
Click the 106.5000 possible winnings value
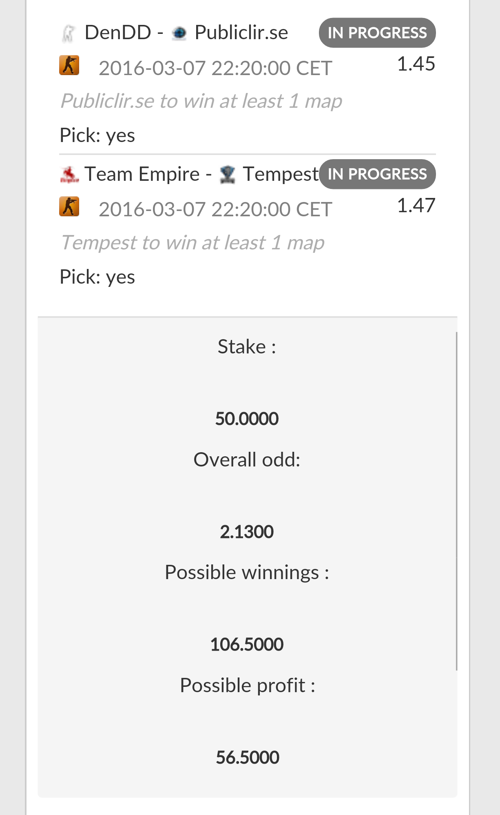247,645
